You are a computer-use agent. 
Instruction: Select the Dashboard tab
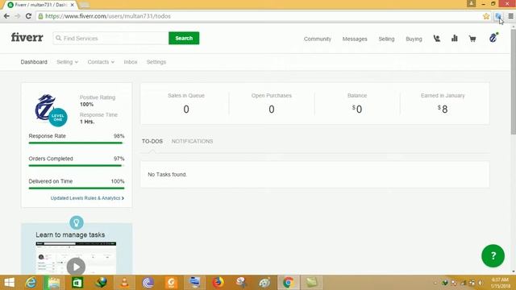(x=34, y=62)
